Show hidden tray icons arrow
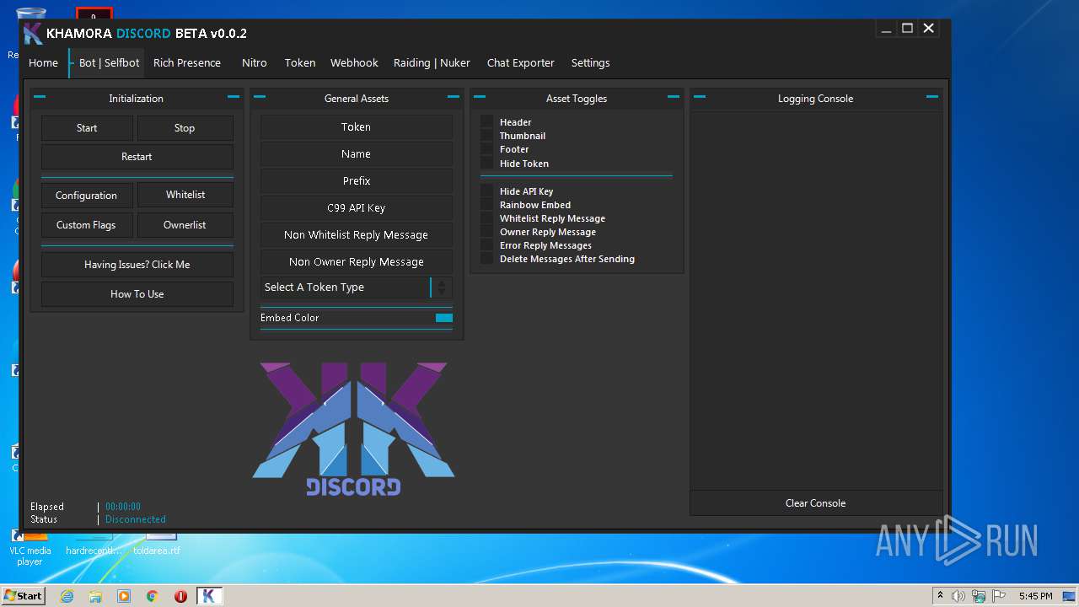The height and width of the screenshot is (607, 1079). 940,595
